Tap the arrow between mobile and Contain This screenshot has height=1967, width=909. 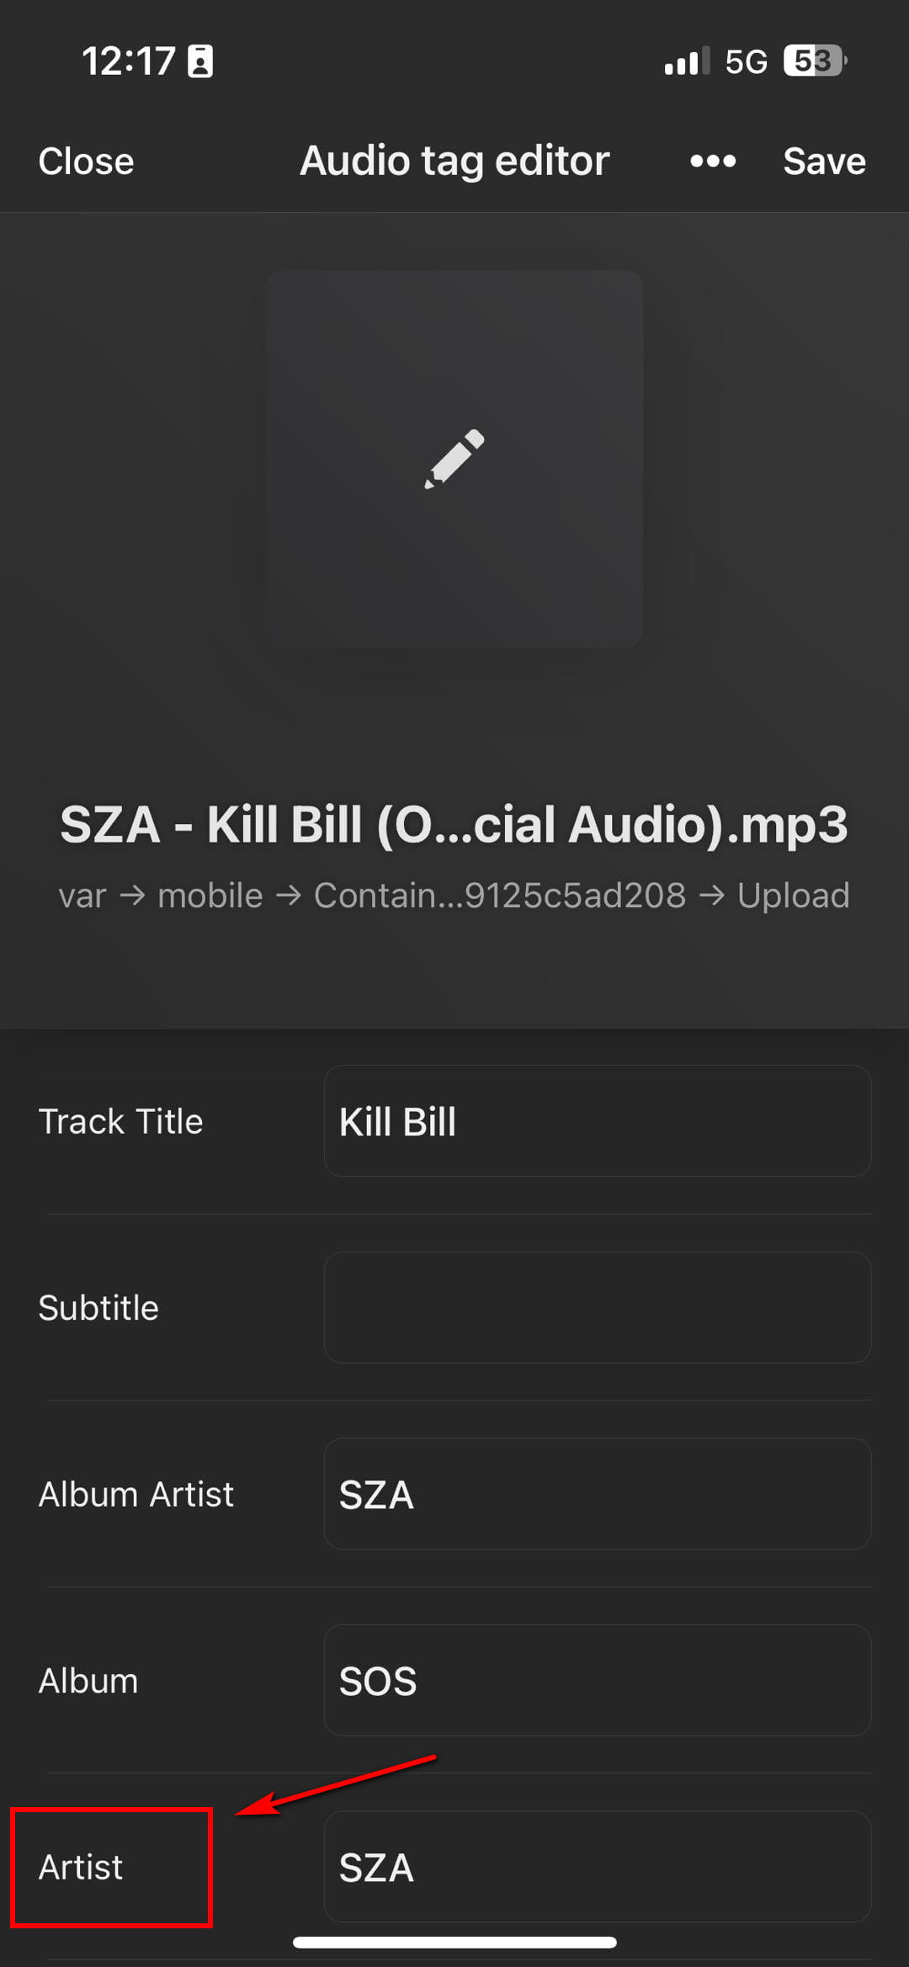[289, 895]
